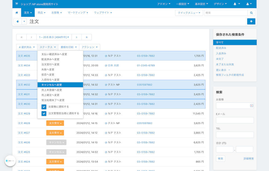Screen dimensions: 269x171
Task: Expand 更に表示 in saved searches
Action: point(223,70)
